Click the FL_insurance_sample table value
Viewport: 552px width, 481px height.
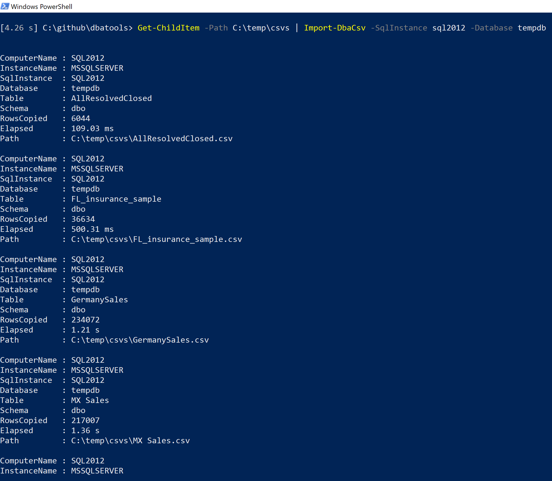(x=116, y=199)
